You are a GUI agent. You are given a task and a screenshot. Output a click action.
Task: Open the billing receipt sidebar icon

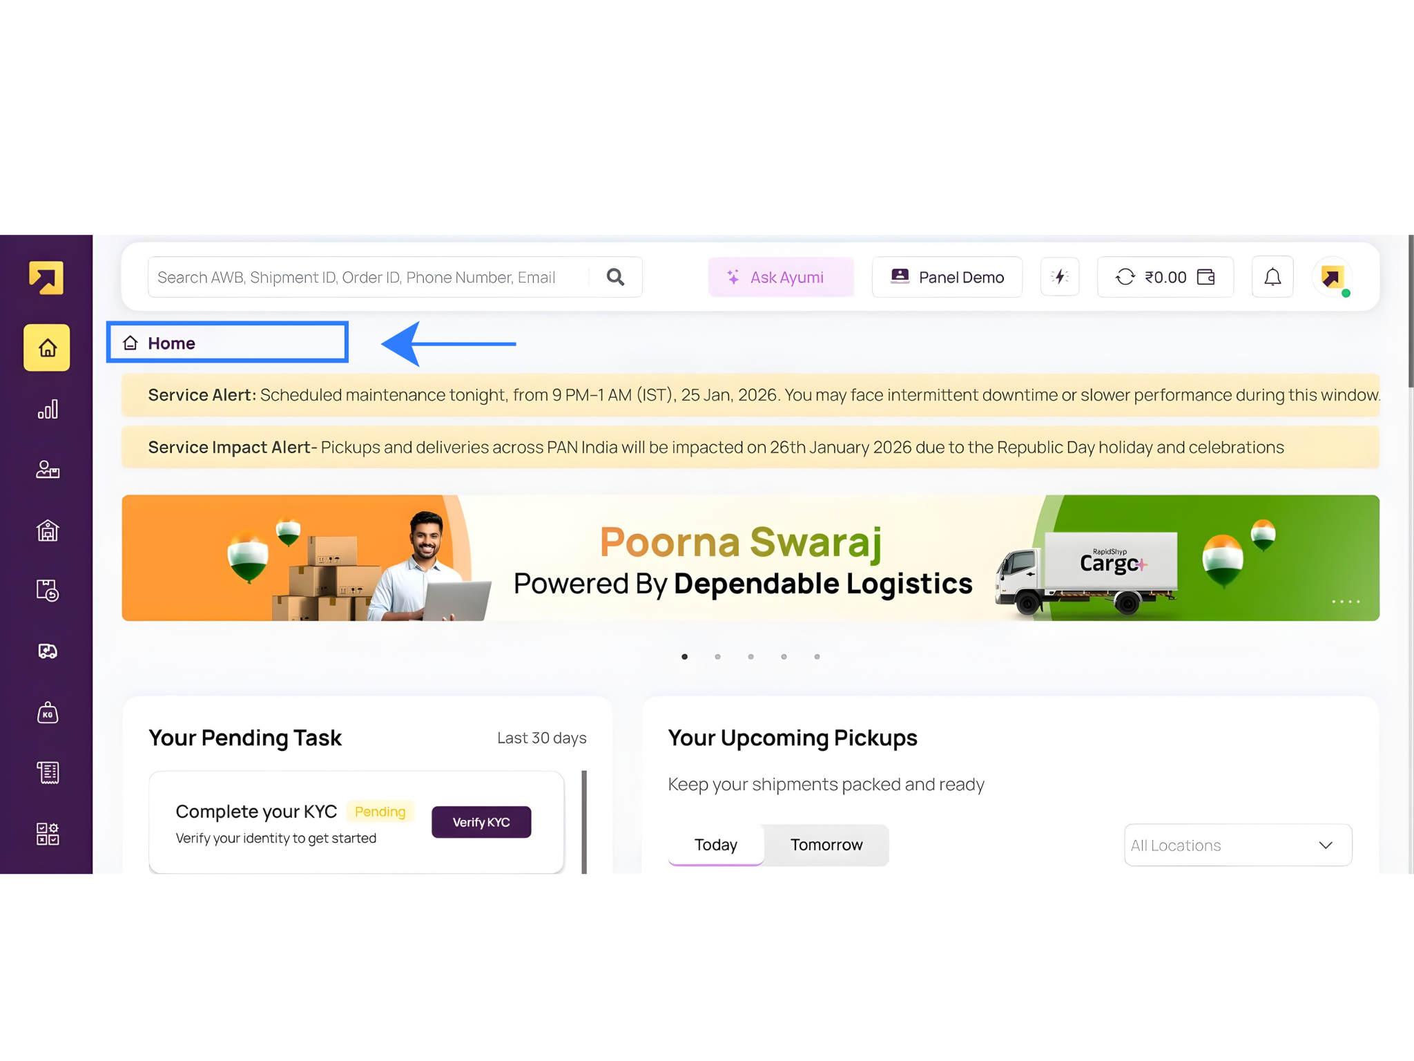pos(47,772)
